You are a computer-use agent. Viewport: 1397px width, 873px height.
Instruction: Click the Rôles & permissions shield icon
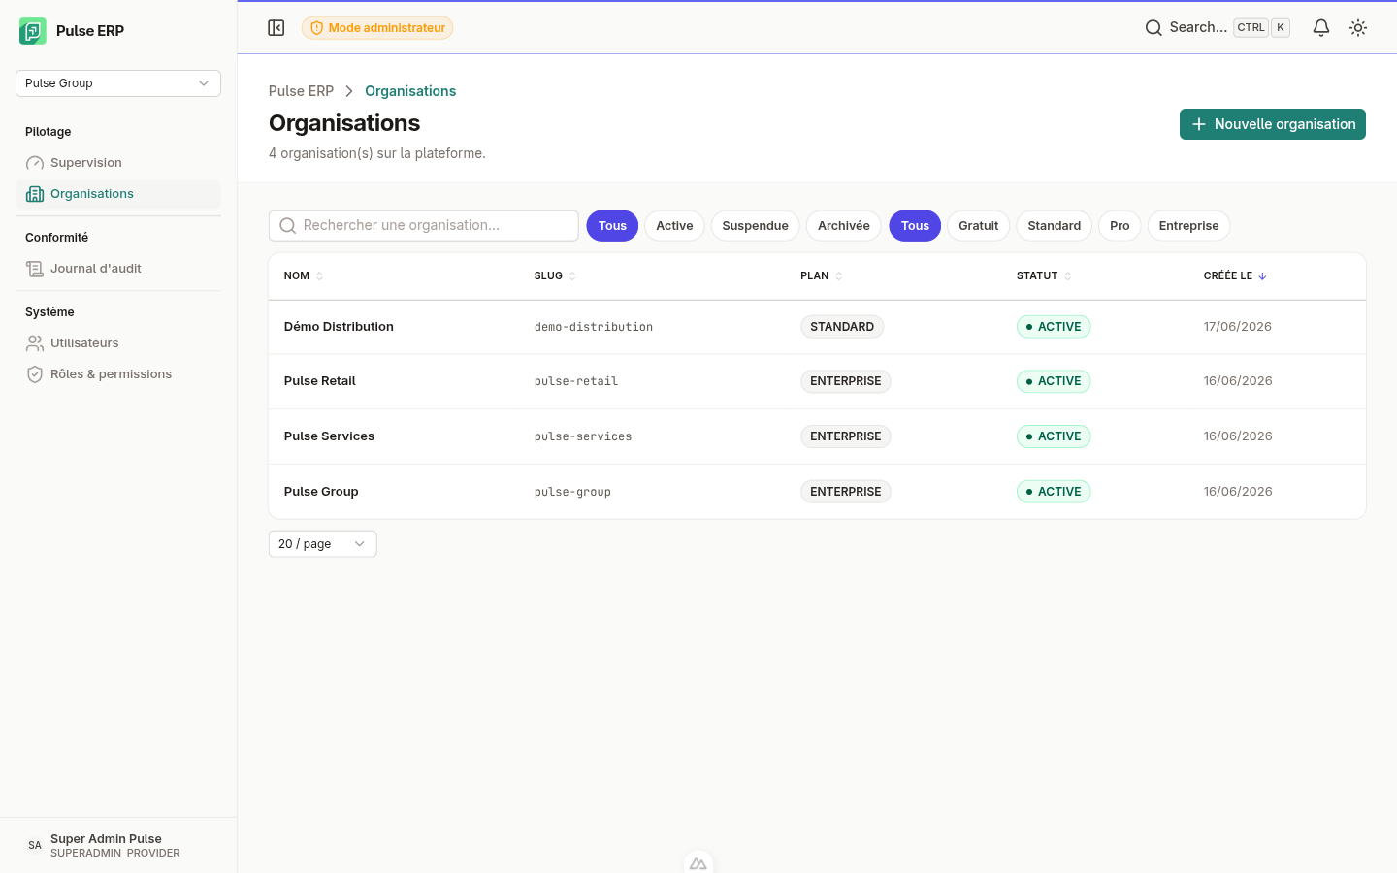click(x=35, y=374)
